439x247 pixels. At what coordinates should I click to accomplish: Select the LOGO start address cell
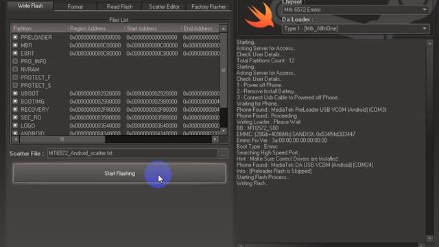152,126
